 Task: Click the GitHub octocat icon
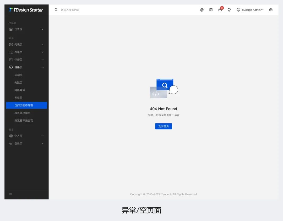pyautogui.click(x=229, y=10)
